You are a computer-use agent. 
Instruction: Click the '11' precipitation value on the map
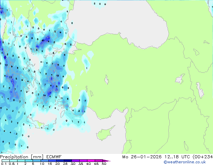tap(2, 8)
